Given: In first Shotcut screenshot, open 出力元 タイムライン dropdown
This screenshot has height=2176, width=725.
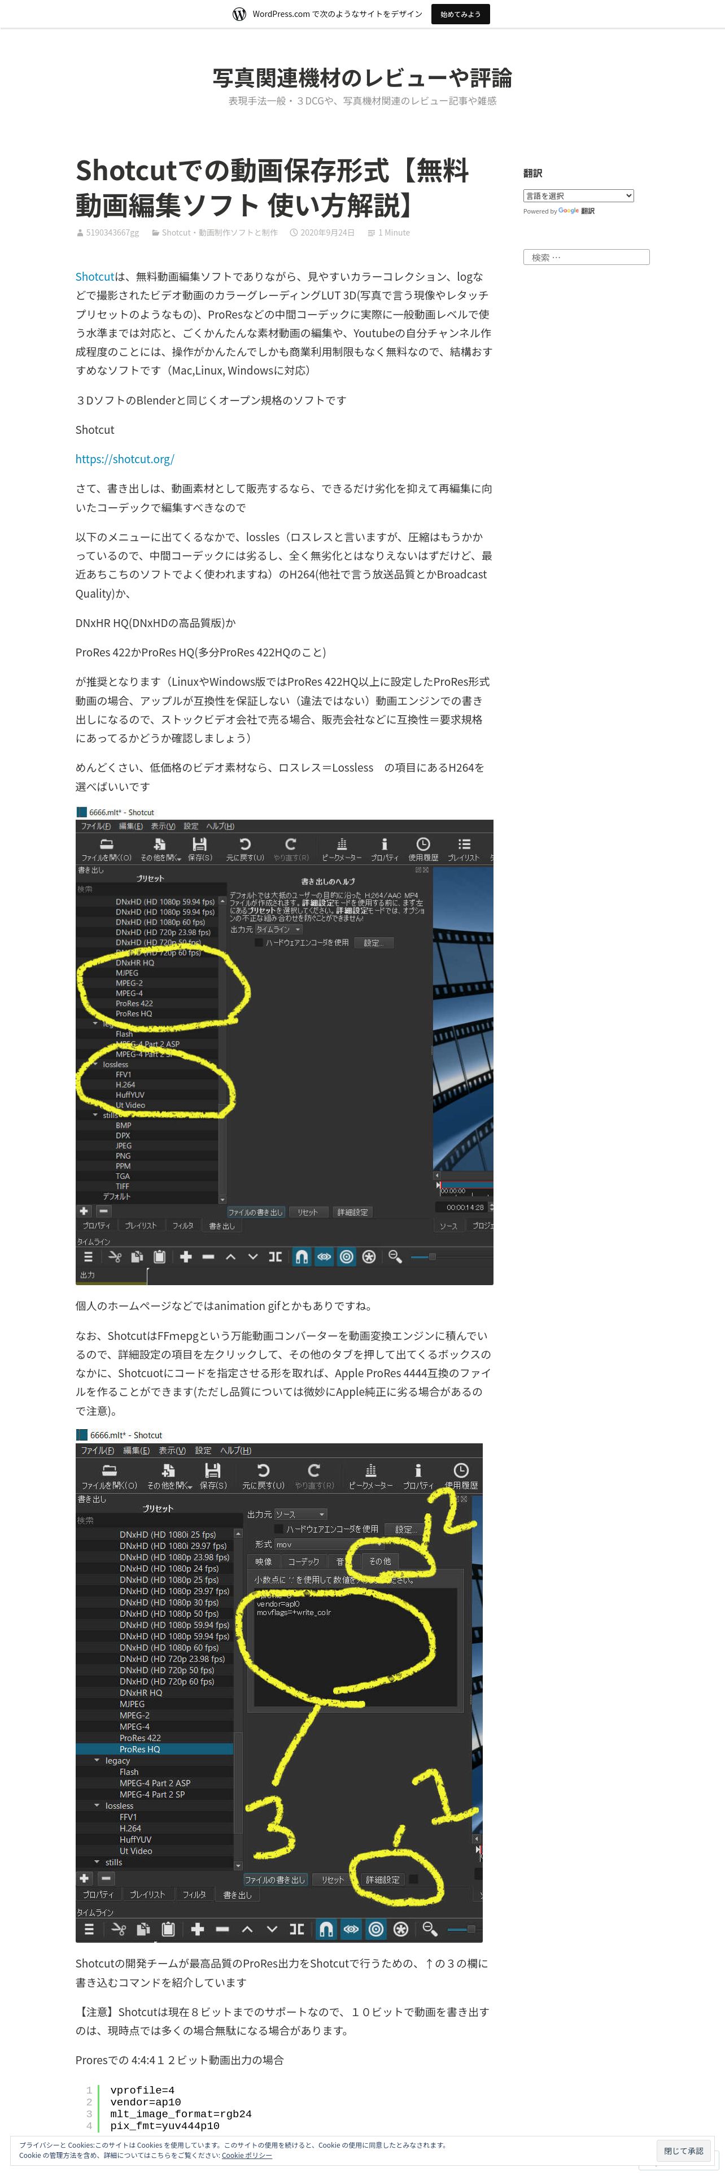Looking at the screenshot, I should (x=278, y=929).
